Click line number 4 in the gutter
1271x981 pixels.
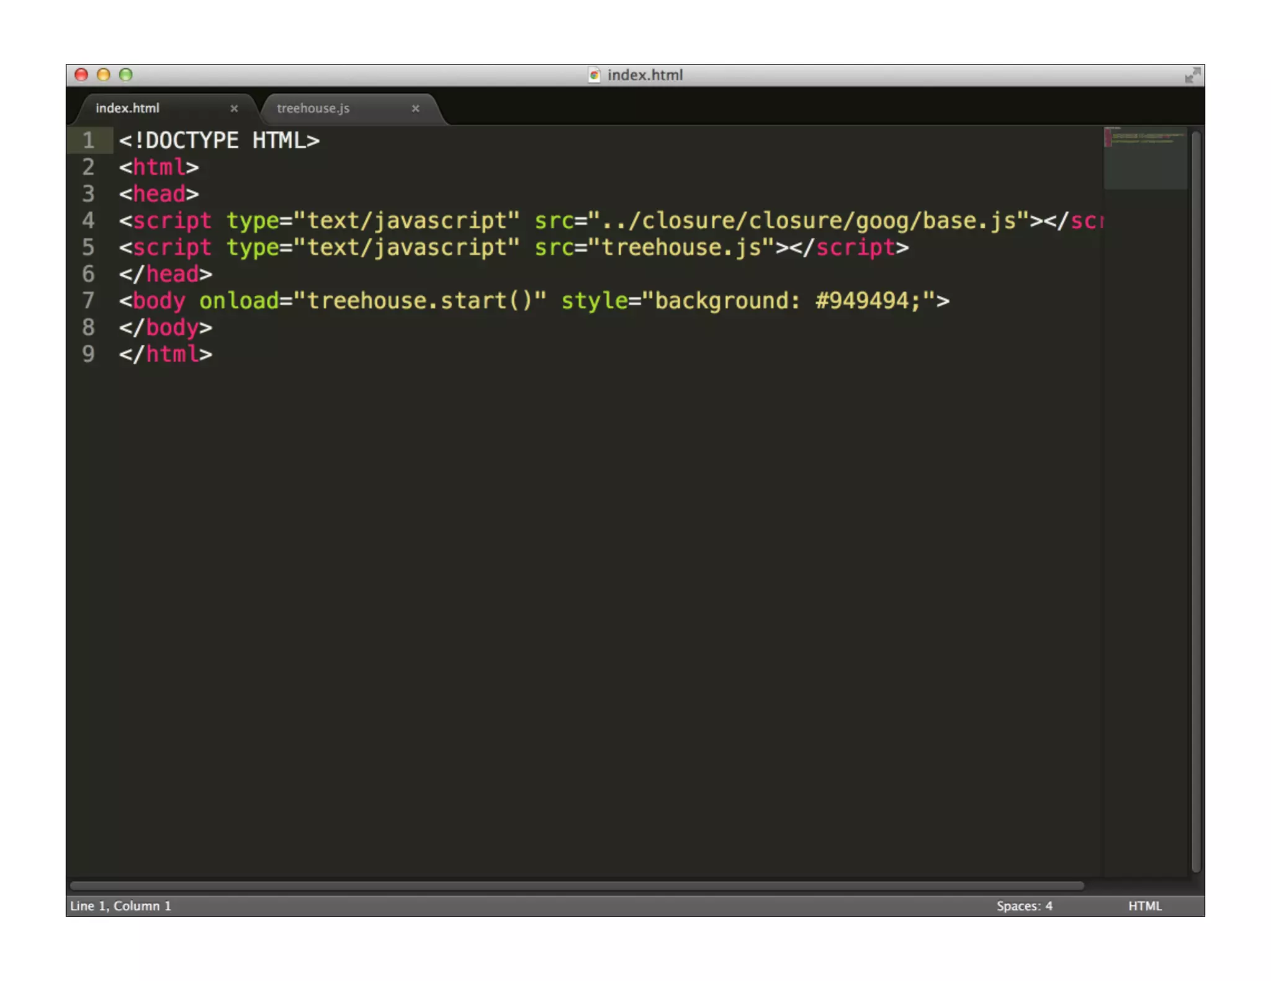tap(89, 221)
